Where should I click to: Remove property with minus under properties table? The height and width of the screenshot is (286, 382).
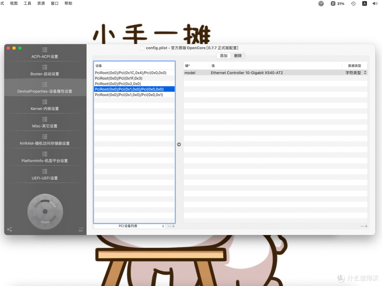[x=362, y=226]
